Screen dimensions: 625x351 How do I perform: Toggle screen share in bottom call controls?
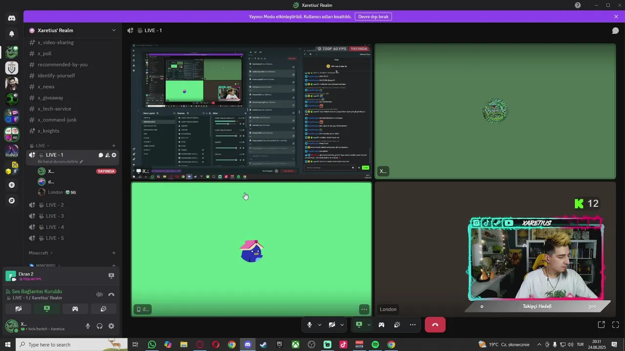359,325
